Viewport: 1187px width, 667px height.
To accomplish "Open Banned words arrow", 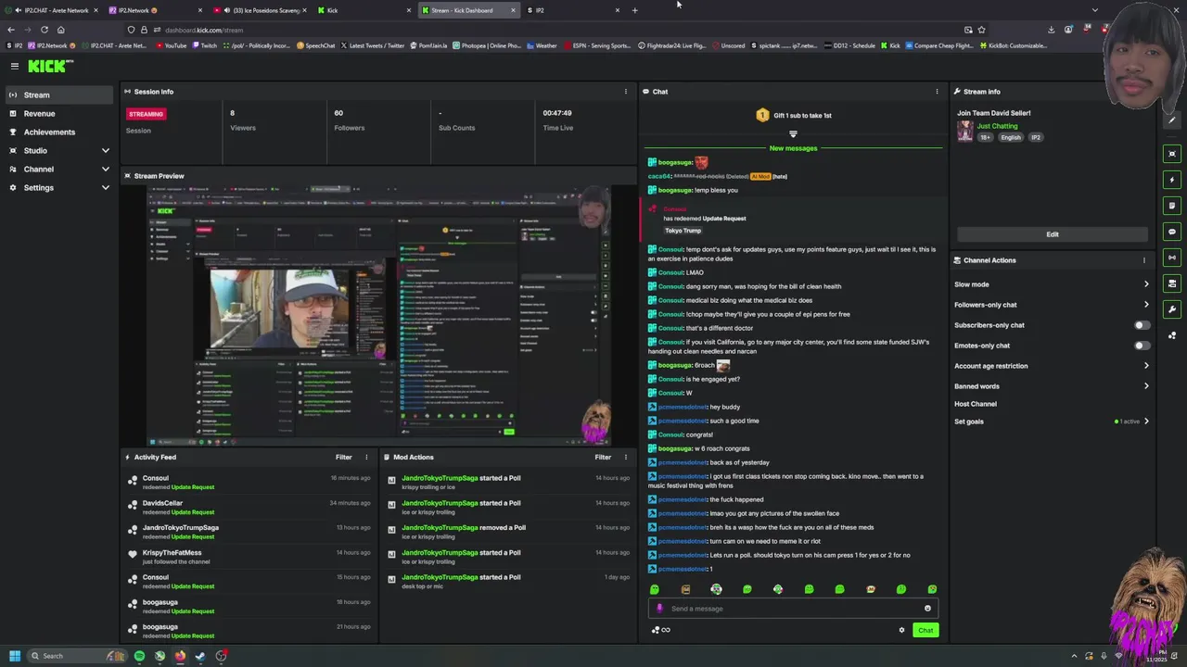I will [1146, 386].
